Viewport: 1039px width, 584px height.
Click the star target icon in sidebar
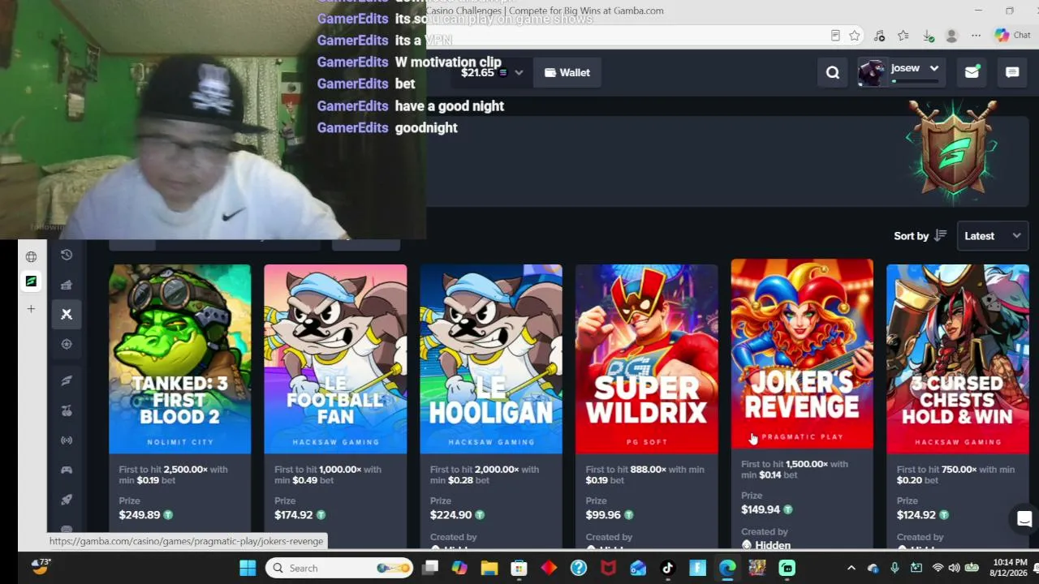[x=67, y=344]
